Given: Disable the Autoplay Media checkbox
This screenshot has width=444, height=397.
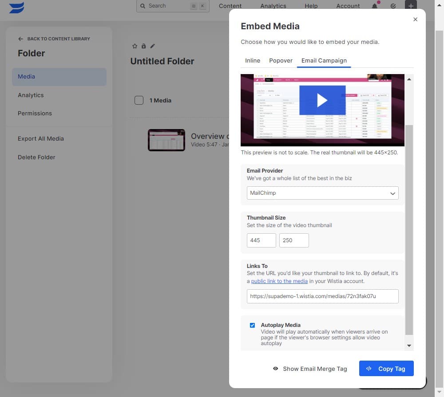Looking at the screenshot, I should pos(252,325).
